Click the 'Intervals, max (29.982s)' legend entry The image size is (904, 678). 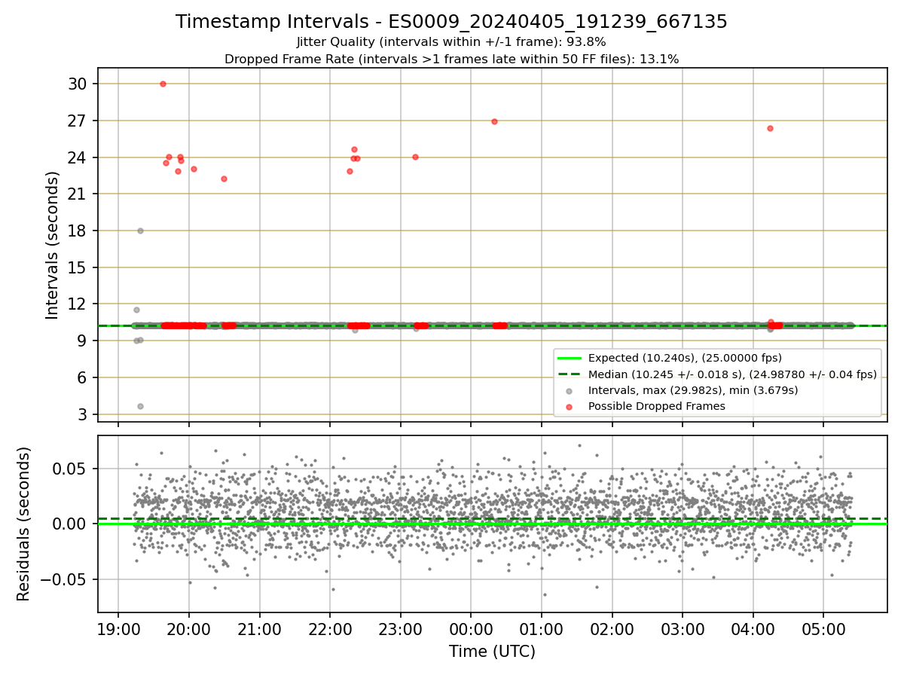[x=693, y=390]
